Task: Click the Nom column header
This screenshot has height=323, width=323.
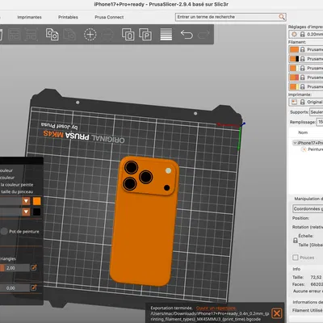Action: point(303,132)
